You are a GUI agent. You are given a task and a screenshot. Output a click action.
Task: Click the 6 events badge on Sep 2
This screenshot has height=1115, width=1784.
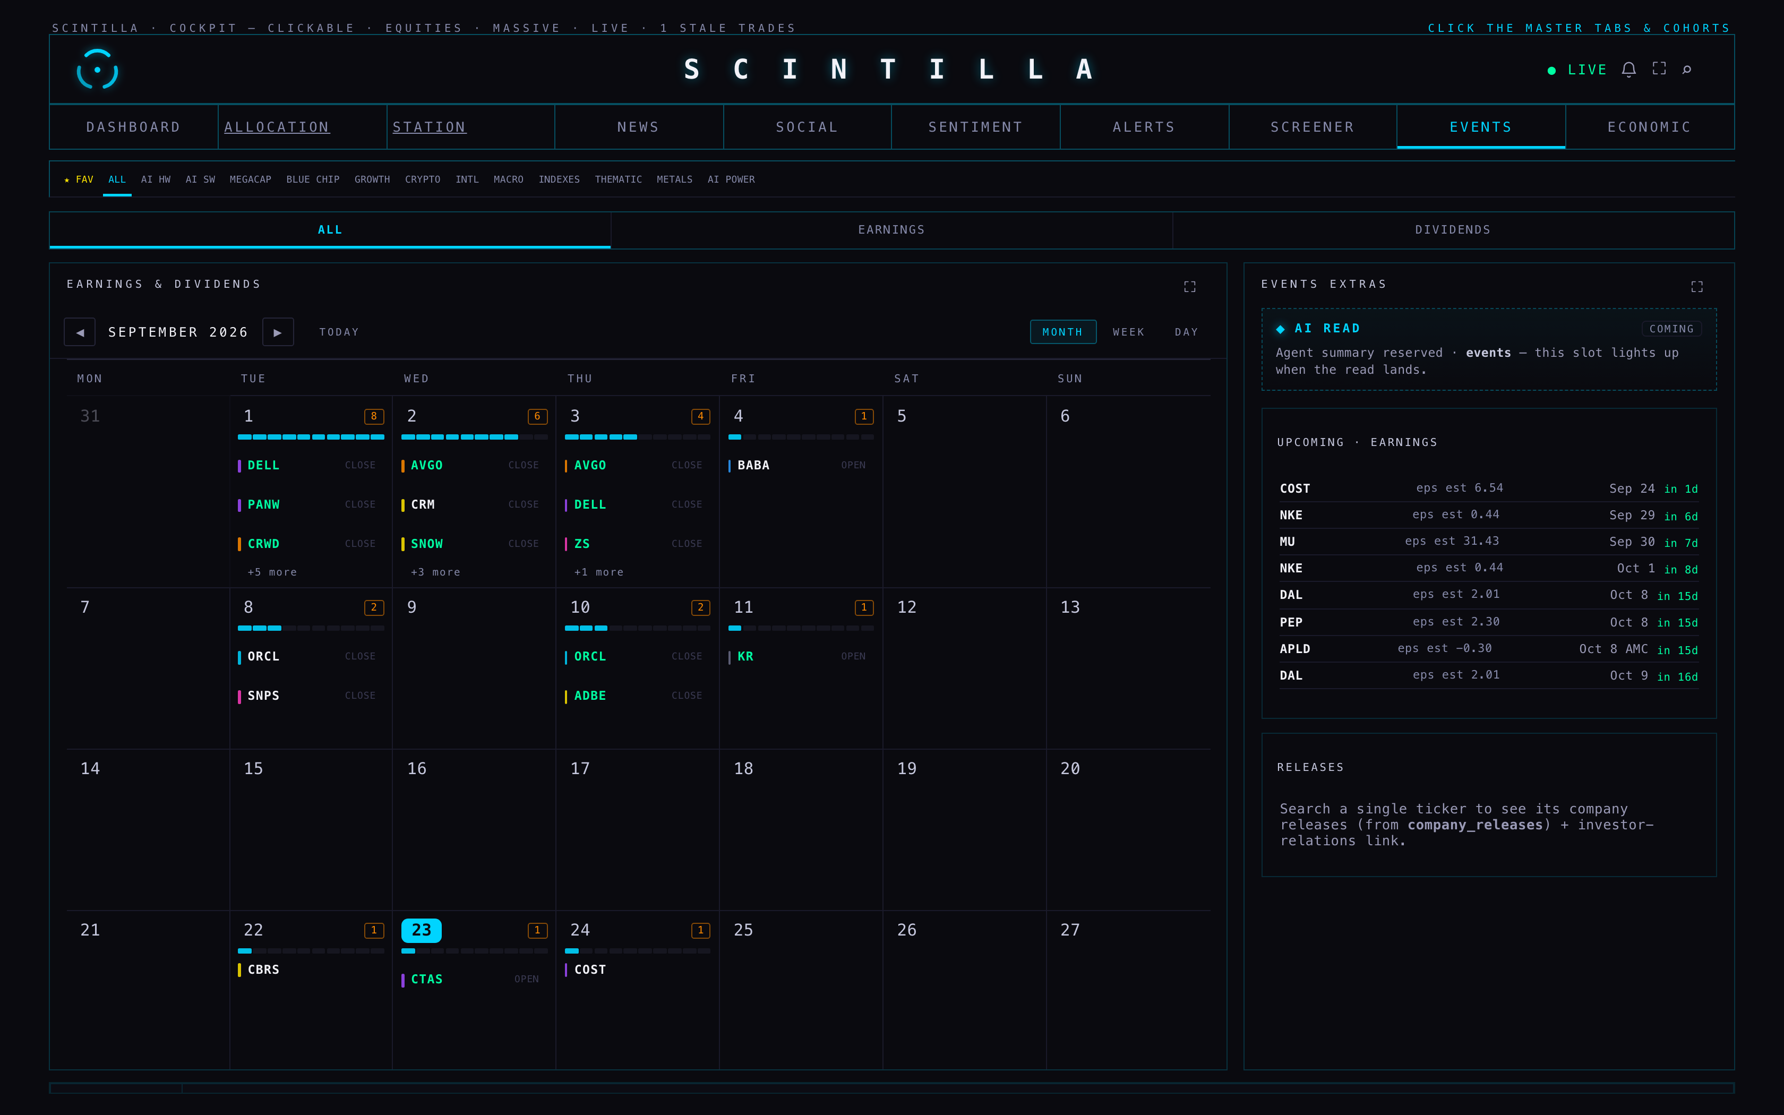pos(537,416)
